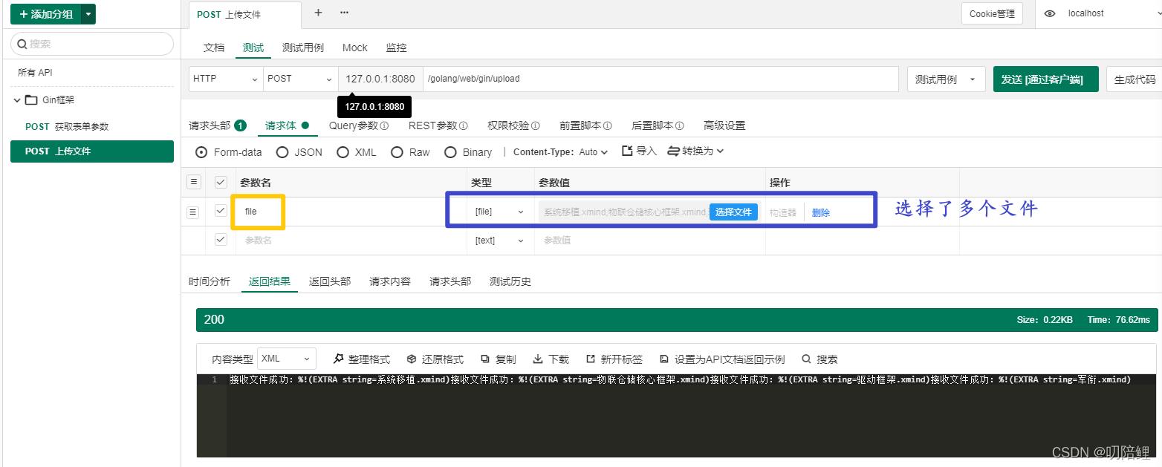Screen dimensions: 1162x467
Task: Open the 前置脚本 tab
Action: 585,125
